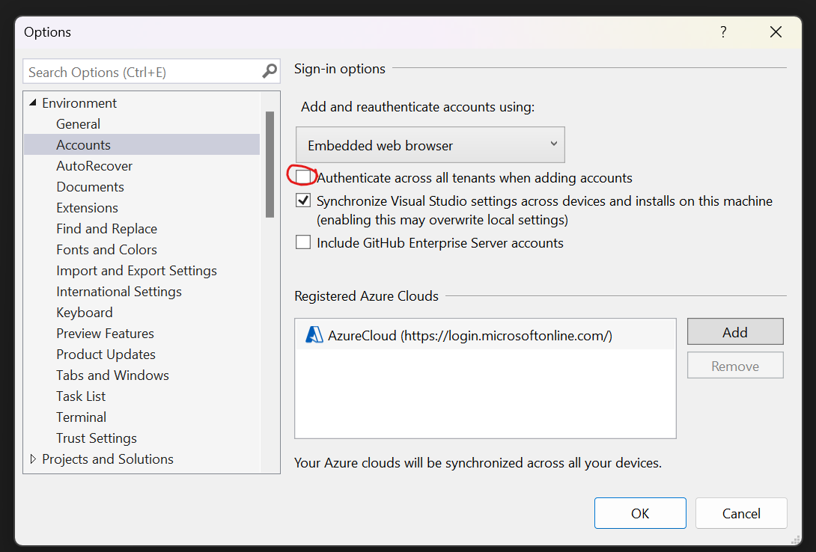Open Product Updates page
This screenshot has height=552, width=816.
[106, 355]
